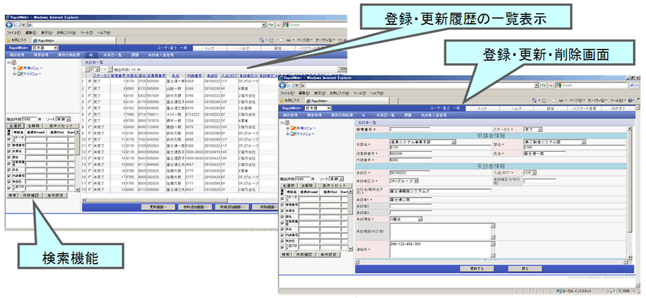Open the ステータス dropdown in the form

tap(540, 130)
